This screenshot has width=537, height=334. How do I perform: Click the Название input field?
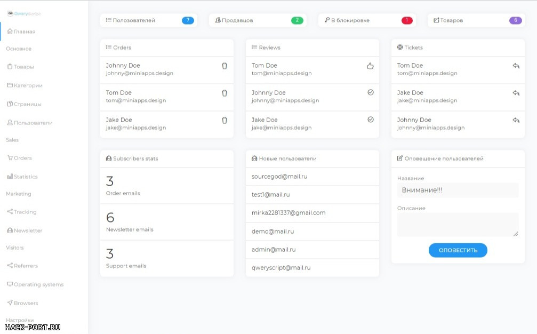458,190
